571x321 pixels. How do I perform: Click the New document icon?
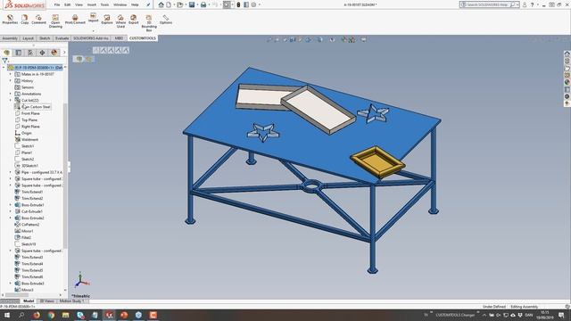169,4
